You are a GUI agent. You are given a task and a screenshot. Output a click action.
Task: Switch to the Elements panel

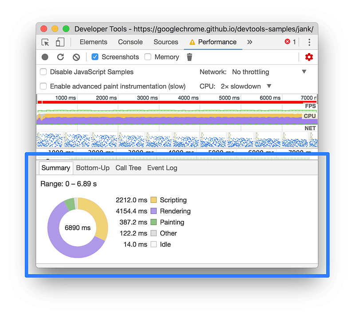[93, 42]
